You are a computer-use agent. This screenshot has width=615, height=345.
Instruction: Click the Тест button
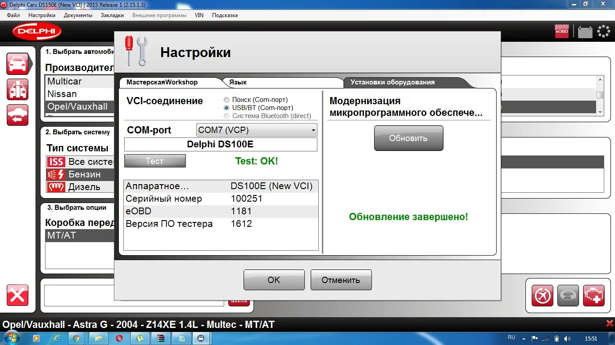pyautogui.click(x=155, y=161)
